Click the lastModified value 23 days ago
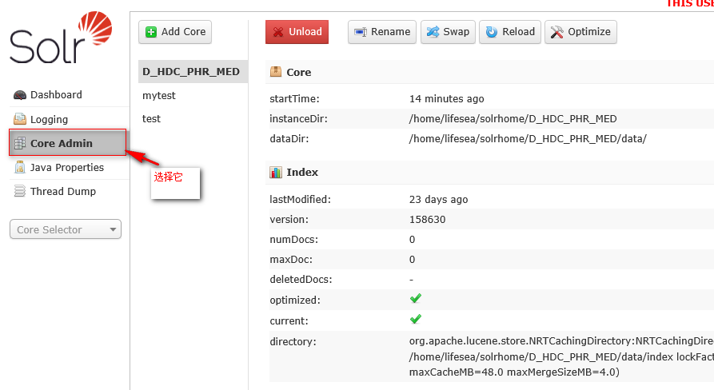Screen dimensions: 714x390 coord(438,199)
